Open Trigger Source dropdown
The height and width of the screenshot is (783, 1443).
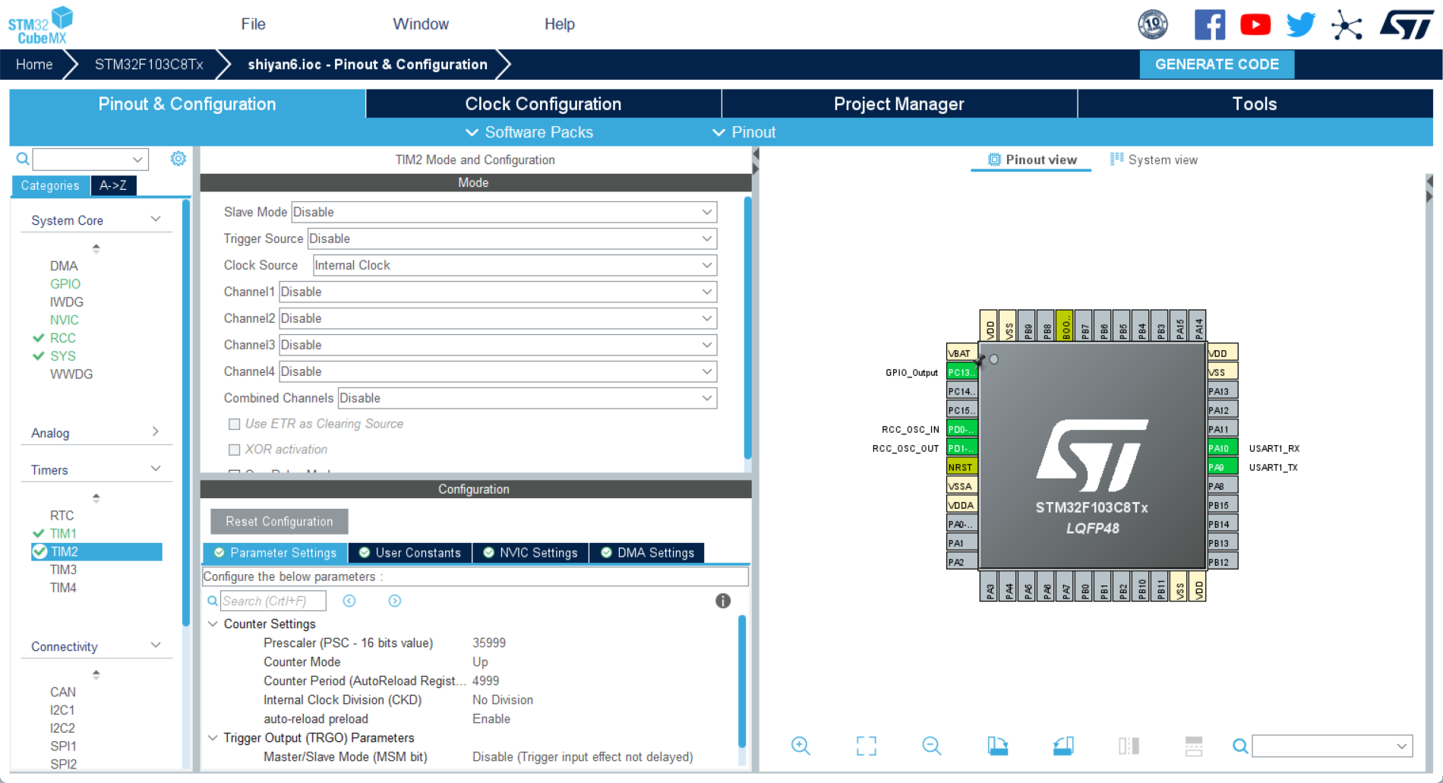[x=512, y=238]
